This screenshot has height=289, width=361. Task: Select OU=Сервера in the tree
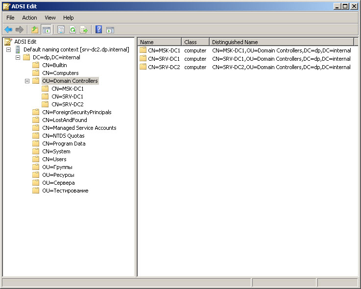(58, 183)
